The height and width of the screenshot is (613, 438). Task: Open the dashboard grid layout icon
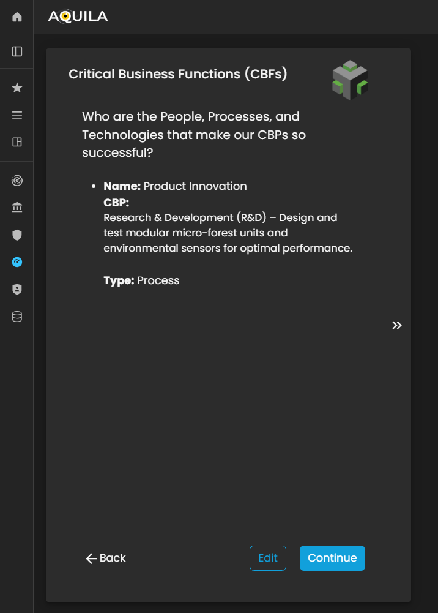[x=17, y=142]
